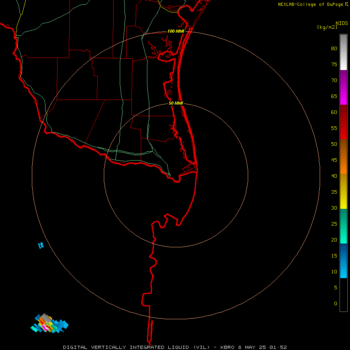The height and width of the screenshot is (350, 350).
Task: Click the [kg/m2] units label
Action: 327,27
